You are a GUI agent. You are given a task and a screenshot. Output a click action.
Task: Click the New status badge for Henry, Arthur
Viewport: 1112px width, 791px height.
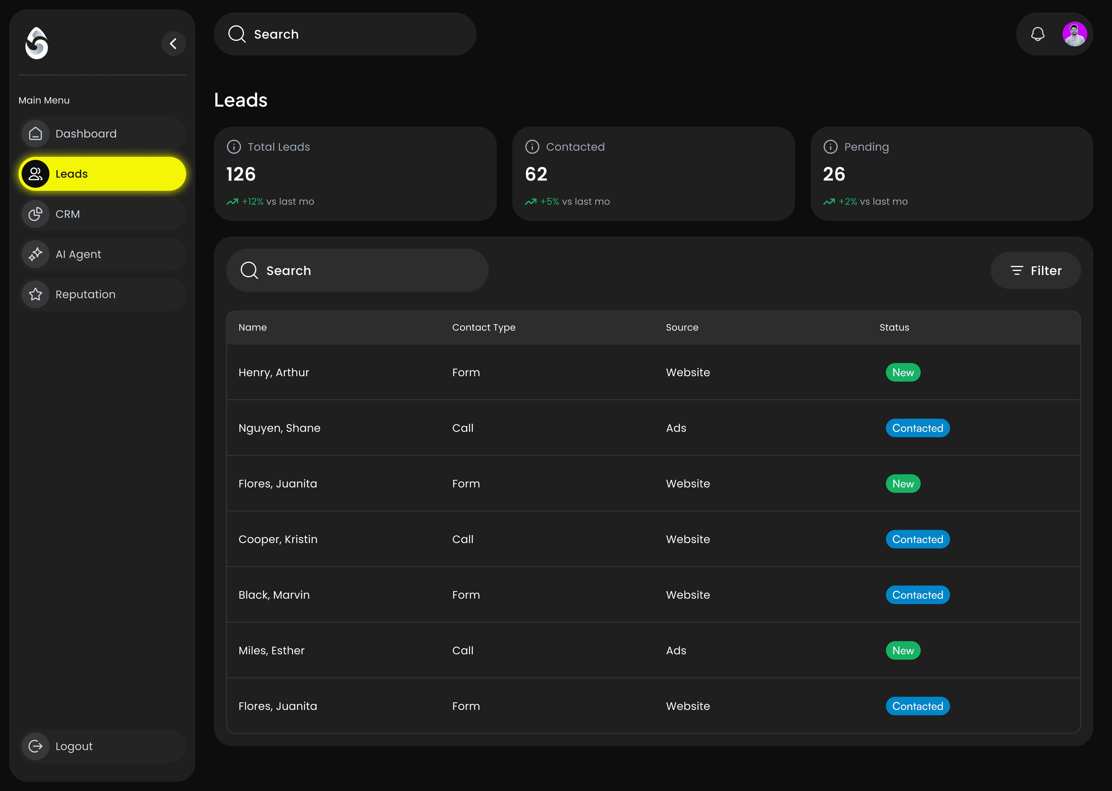coord(903,372)
